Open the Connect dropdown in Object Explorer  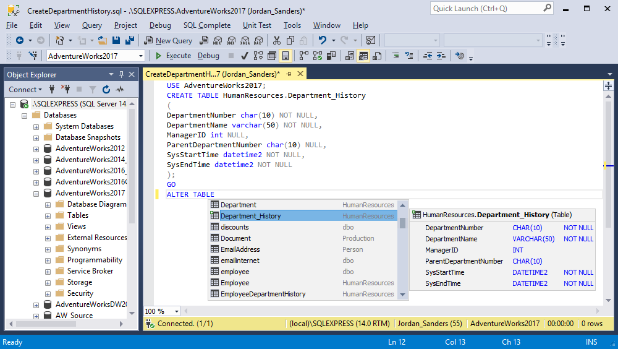(25, 90)
